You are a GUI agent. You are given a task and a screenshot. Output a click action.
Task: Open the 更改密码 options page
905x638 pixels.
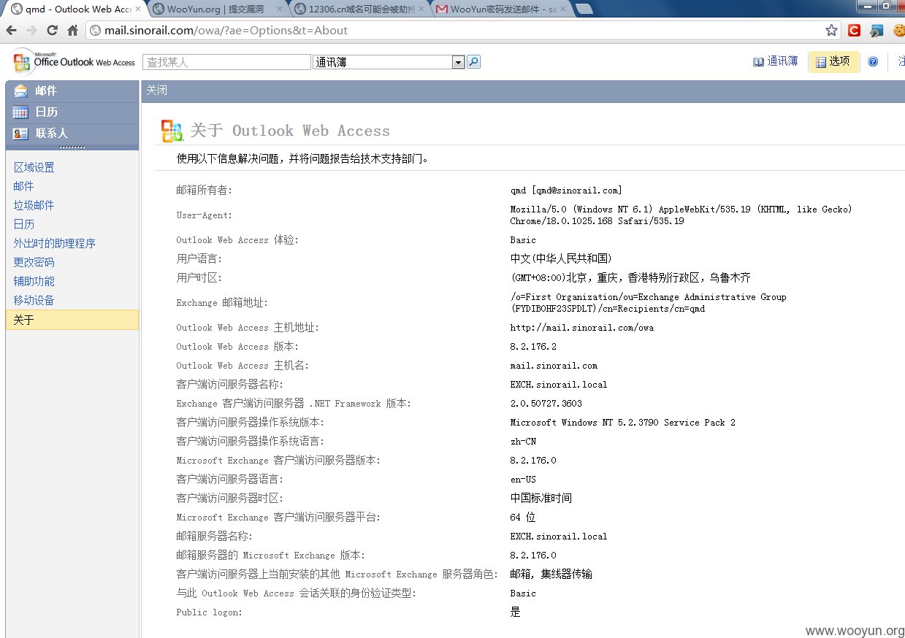[x=34, y=262]
